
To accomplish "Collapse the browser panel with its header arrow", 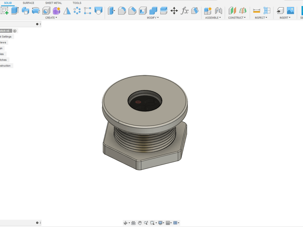I will pos(37,24).
